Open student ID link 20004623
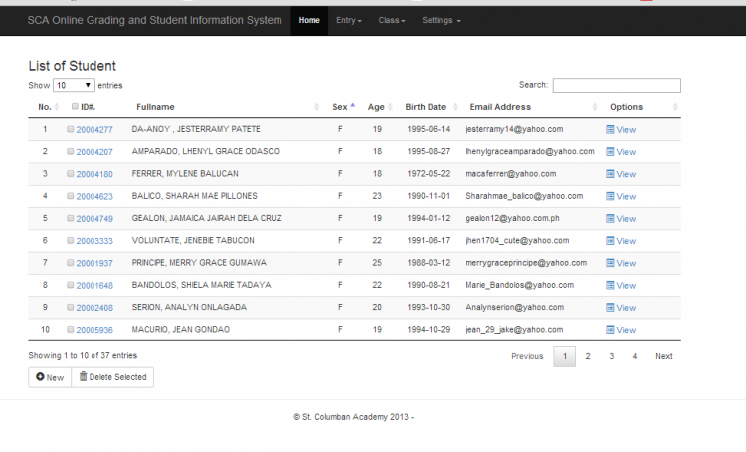Image resolution: width=746 pixels, height=452 pixels. click(x=94, y=197)
